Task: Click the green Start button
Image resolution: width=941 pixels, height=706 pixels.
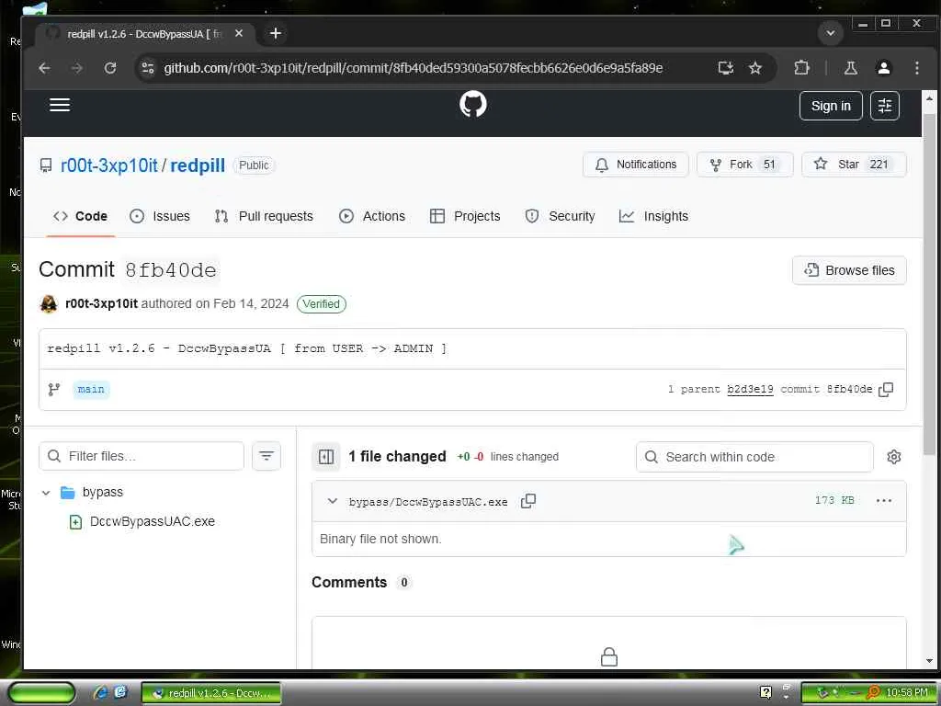Action: (x=41, y=693)
